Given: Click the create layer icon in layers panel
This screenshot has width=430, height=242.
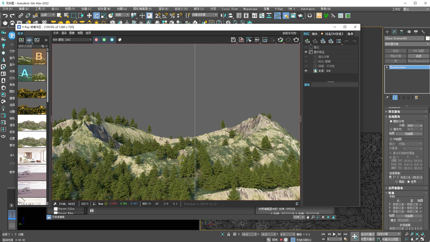Looking at the screenshot, I should click(x=307, y=41).
